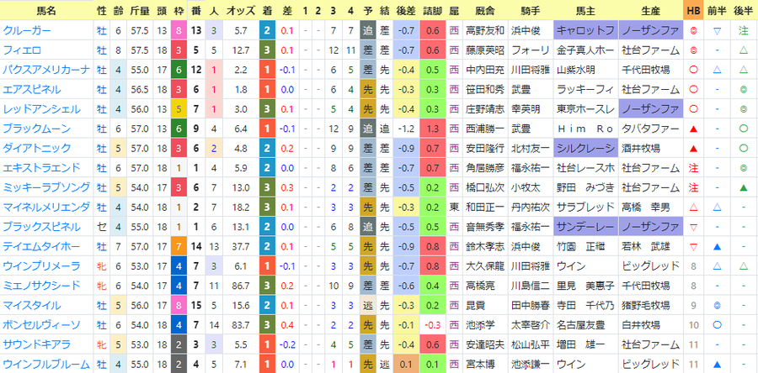
Task: Click the odds value 86.7
Action: click(240, 286)
